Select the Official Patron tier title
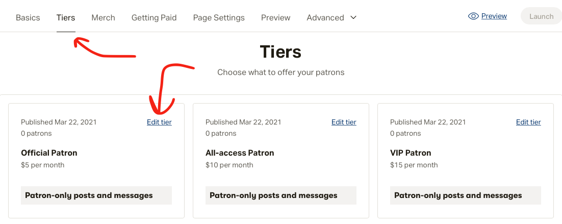The height and width of the screenshot is (224, 562). [49, 153]
